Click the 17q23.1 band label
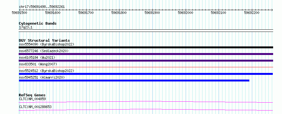Image resolution: width=282 pixels, height=114 pixels. (26, 27)
